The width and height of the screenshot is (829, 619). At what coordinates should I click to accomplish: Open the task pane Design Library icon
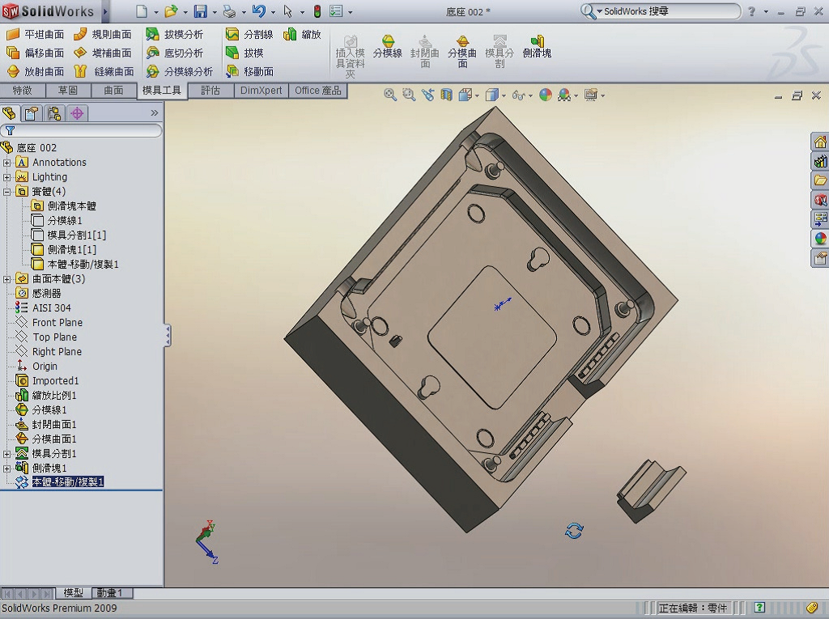click(820, 161)
